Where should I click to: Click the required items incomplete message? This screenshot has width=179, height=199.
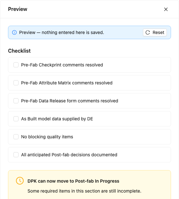(84, 191)
